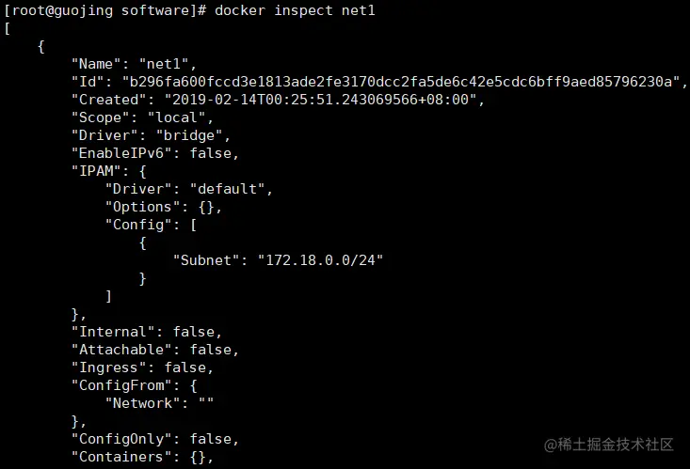Click the IPAM "Driver": "default" line

[x=188, y=190]
